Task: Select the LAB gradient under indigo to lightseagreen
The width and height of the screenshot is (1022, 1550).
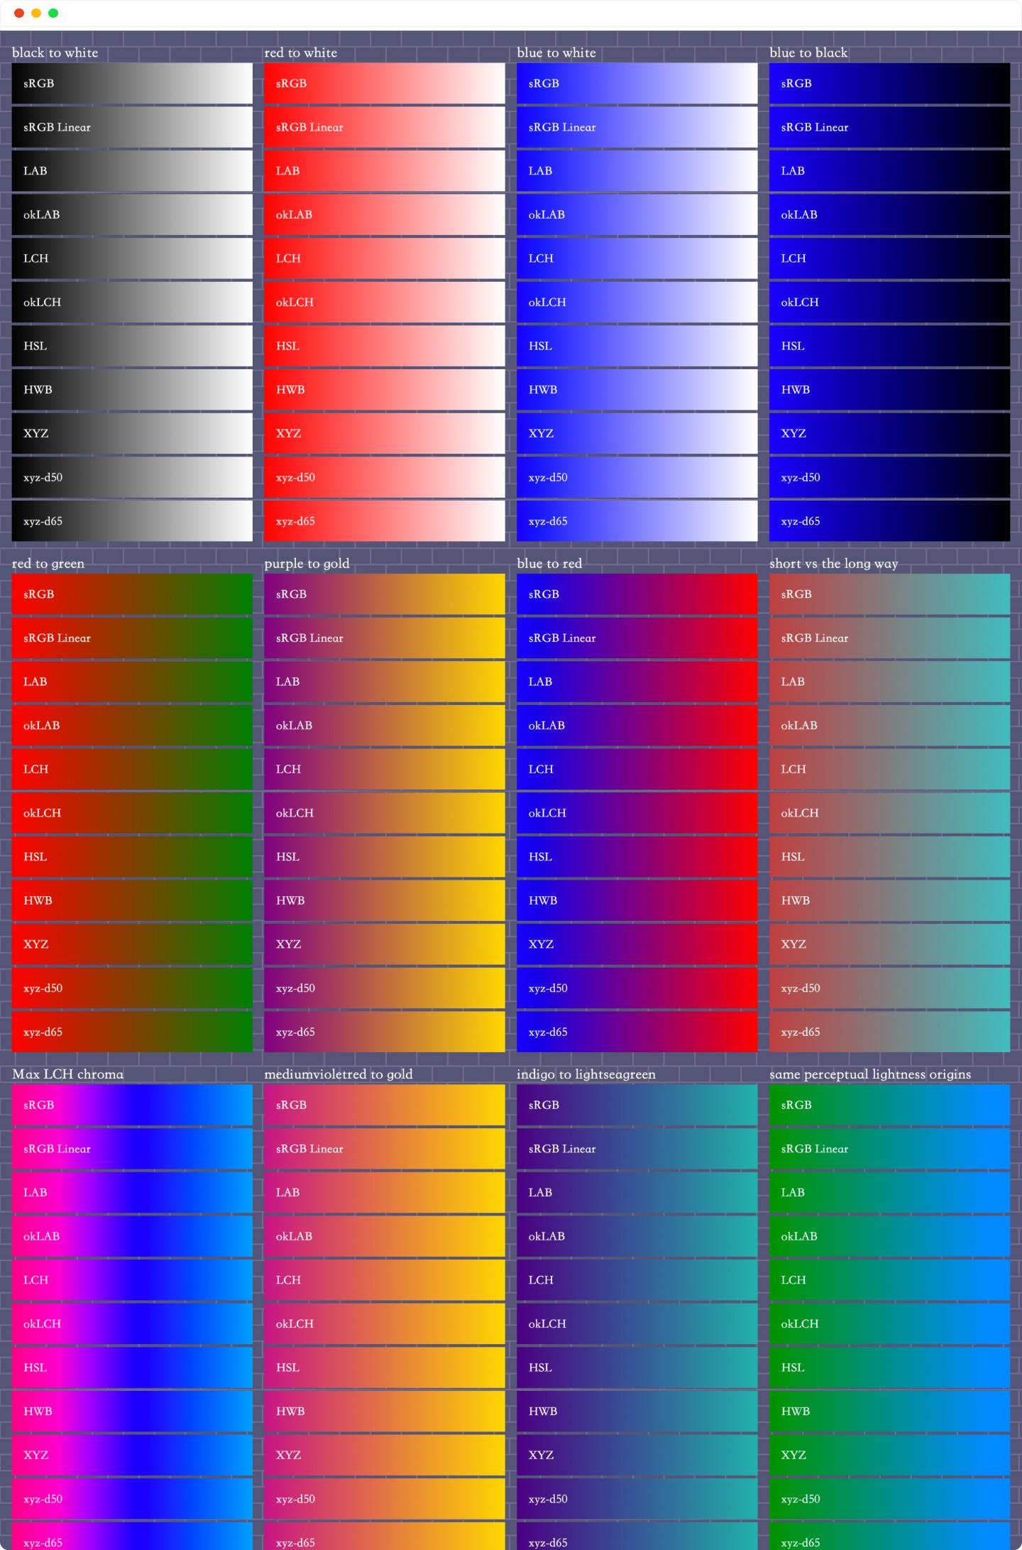Action: (637, 1192)
